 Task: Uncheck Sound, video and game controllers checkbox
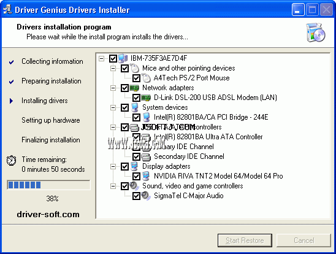[124, 186]
